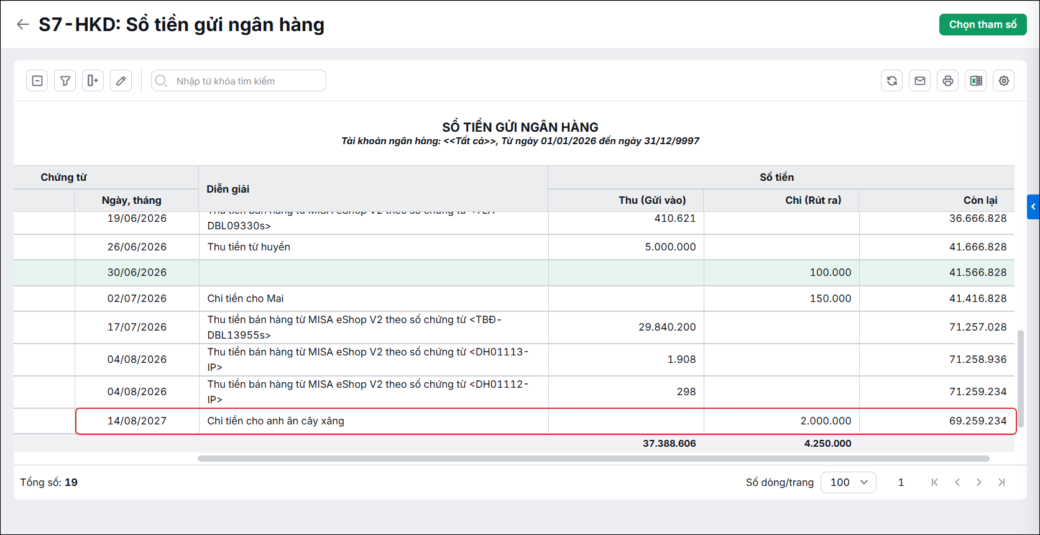Click the description Chi tiền cho Mai
1040x535 pixels.
click(x=246, y=298)
